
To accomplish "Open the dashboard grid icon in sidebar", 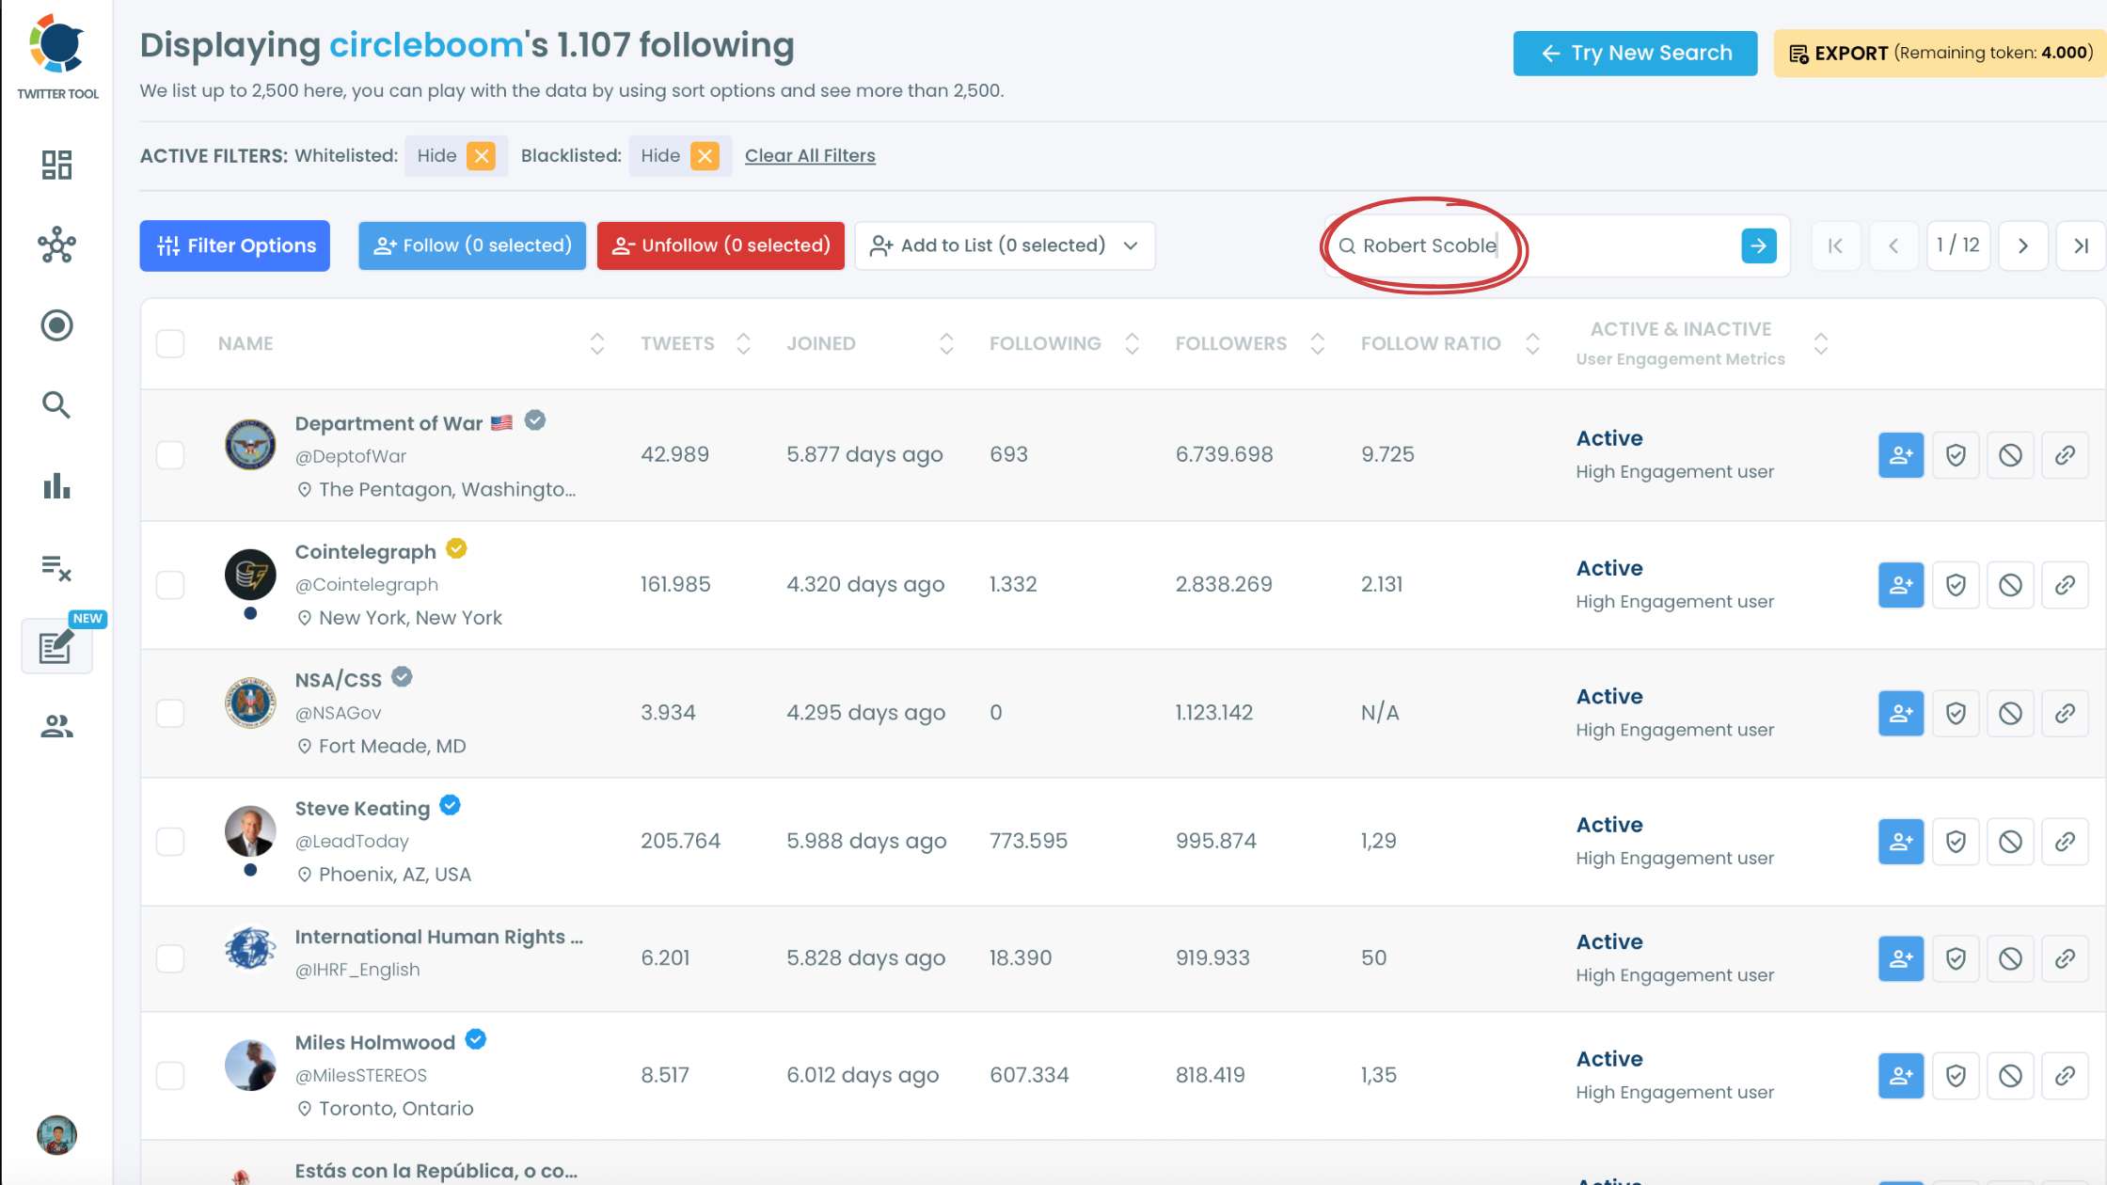I will pyautogui.click(x=56, y=165).
